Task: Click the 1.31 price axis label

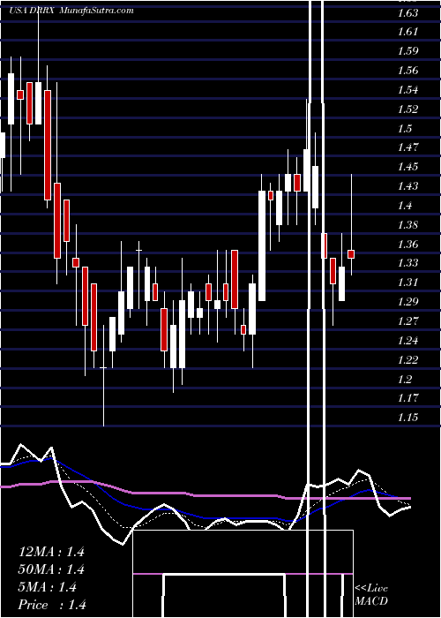Action: [407, 283]
